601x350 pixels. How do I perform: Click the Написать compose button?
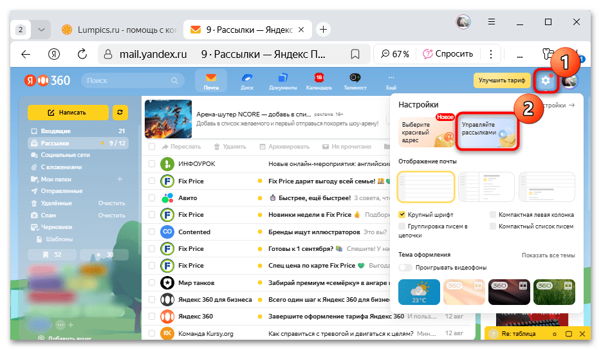(x=68, y=112)
